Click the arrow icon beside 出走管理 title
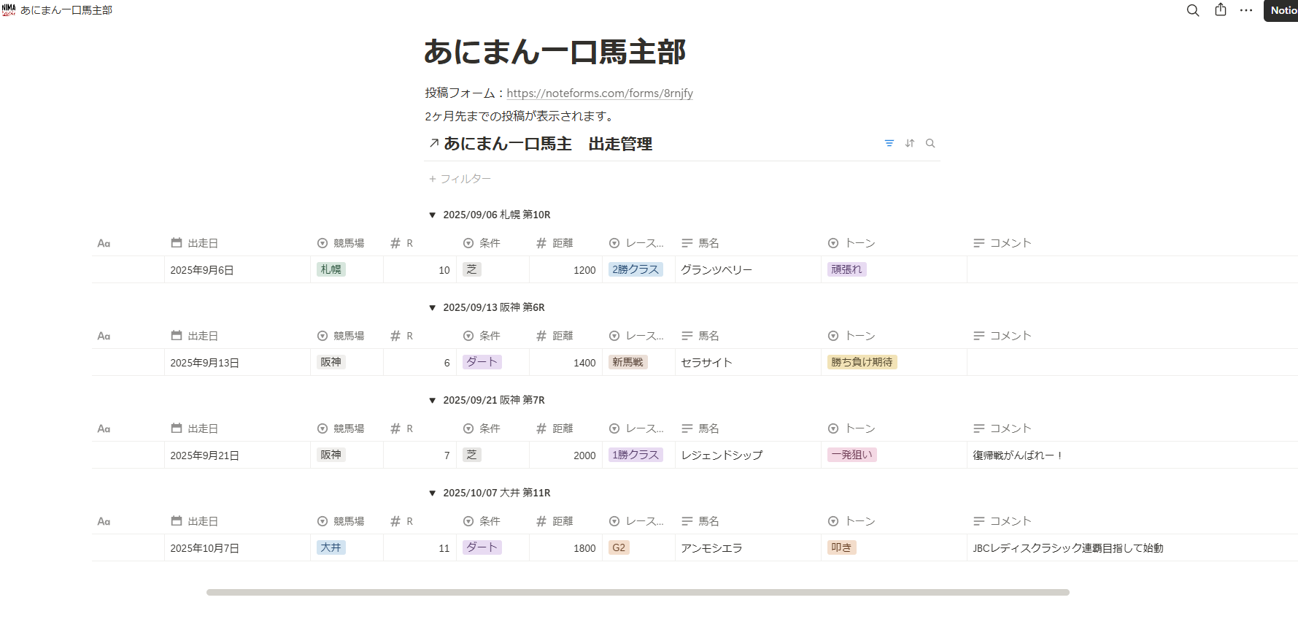1298x619 pixels. tap(434, 144)
